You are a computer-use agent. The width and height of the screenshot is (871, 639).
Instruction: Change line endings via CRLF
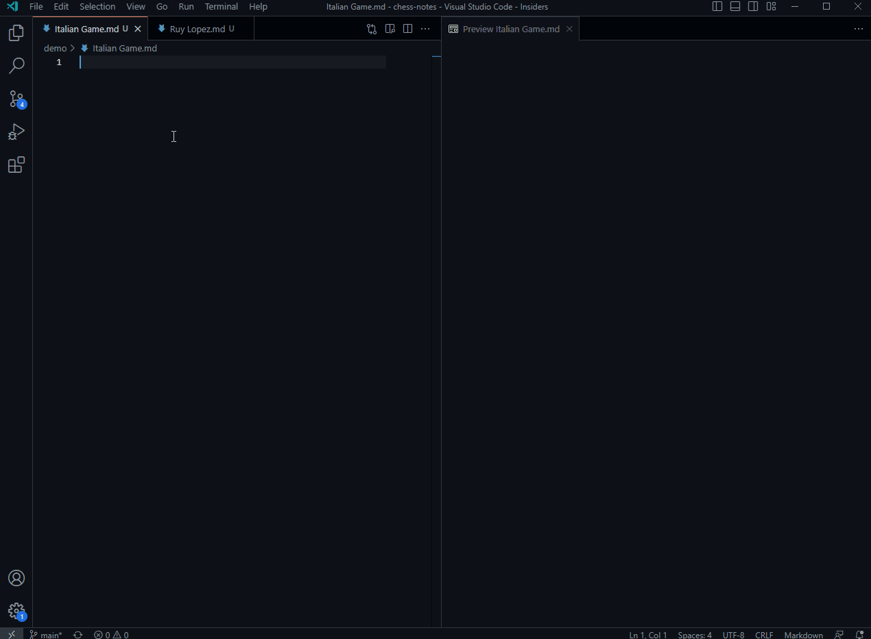click(764, 634)
